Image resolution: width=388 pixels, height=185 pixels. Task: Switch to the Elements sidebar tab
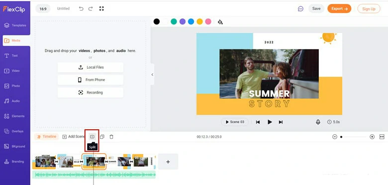(15, 116)
